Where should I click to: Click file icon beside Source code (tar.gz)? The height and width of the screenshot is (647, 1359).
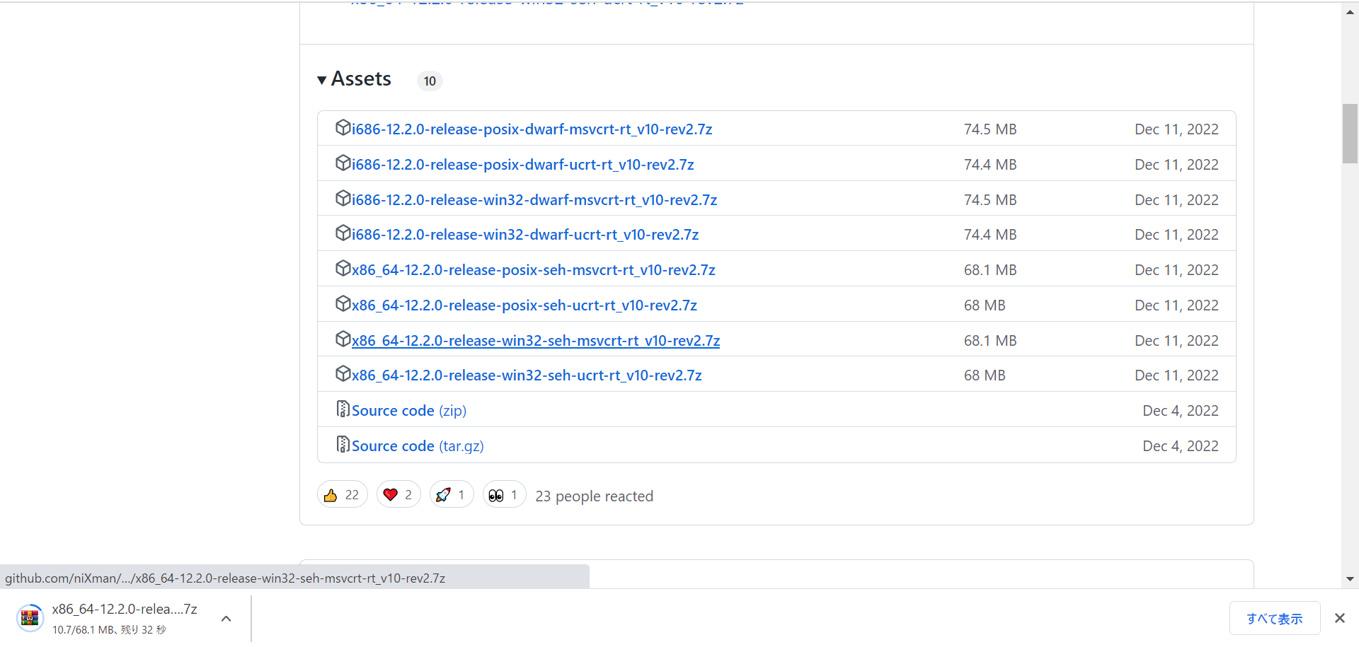343,444
